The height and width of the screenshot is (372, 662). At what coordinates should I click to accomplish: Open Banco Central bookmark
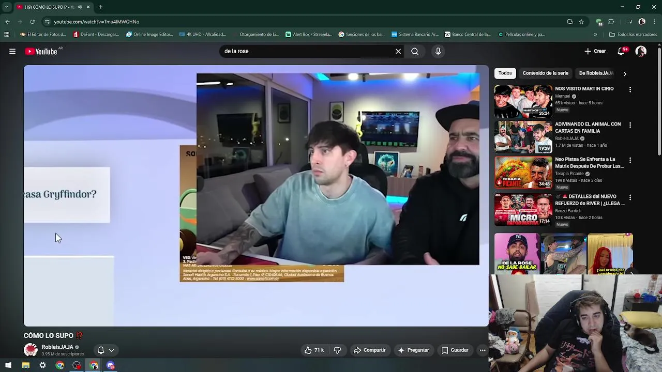point(468,35)
